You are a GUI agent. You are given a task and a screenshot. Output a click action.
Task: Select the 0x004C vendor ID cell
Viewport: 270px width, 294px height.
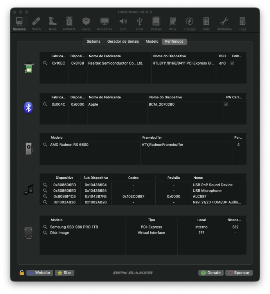point(59,104)
